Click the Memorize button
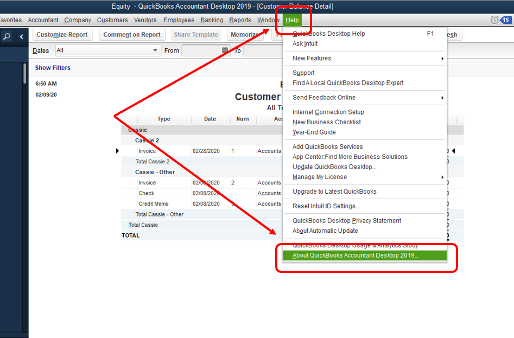This screenshot has width=514, height=338. tap(245, 35)
